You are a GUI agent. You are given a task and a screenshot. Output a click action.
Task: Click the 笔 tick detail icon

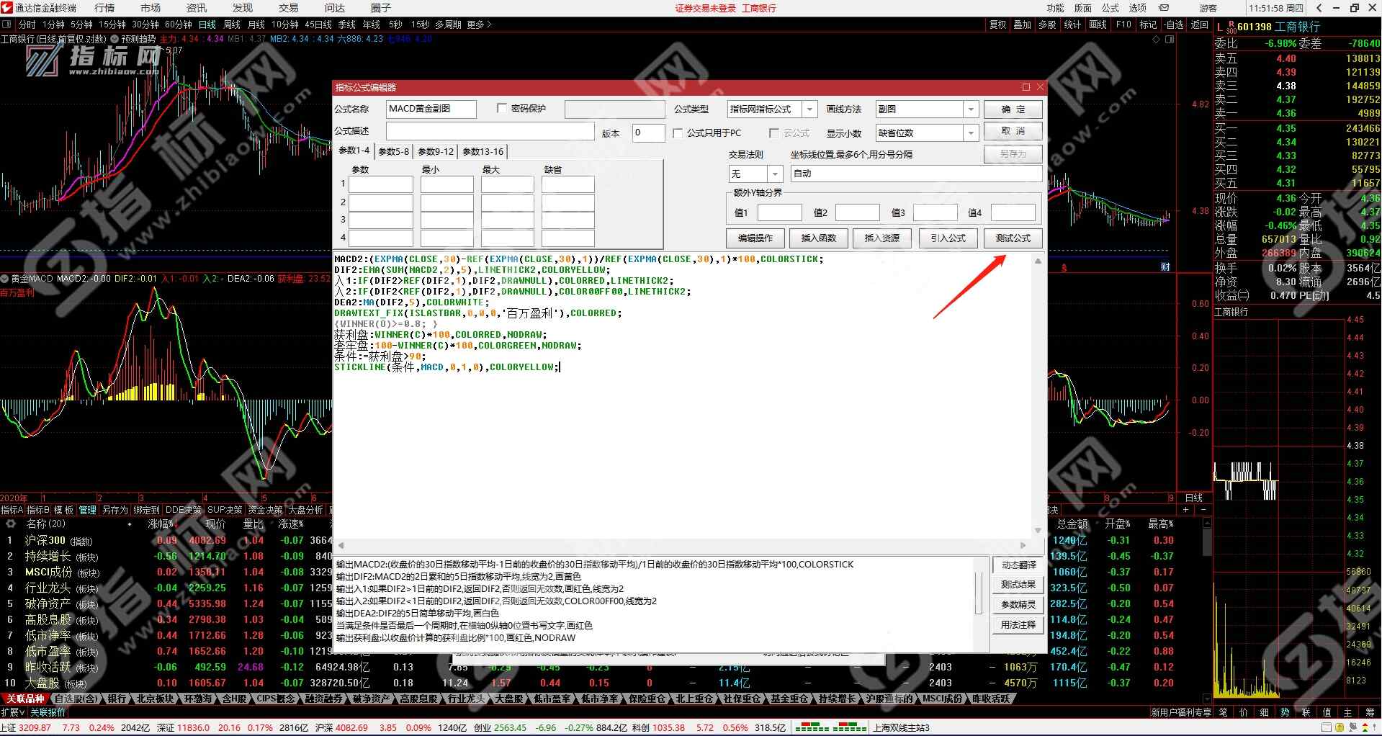click(x=1224, y=712)
